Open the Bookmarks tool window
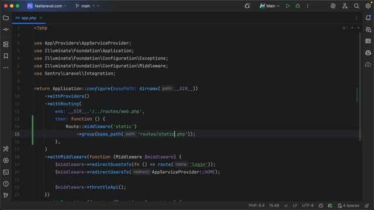The height and width of the screenshot is (210, 374). 6,56
